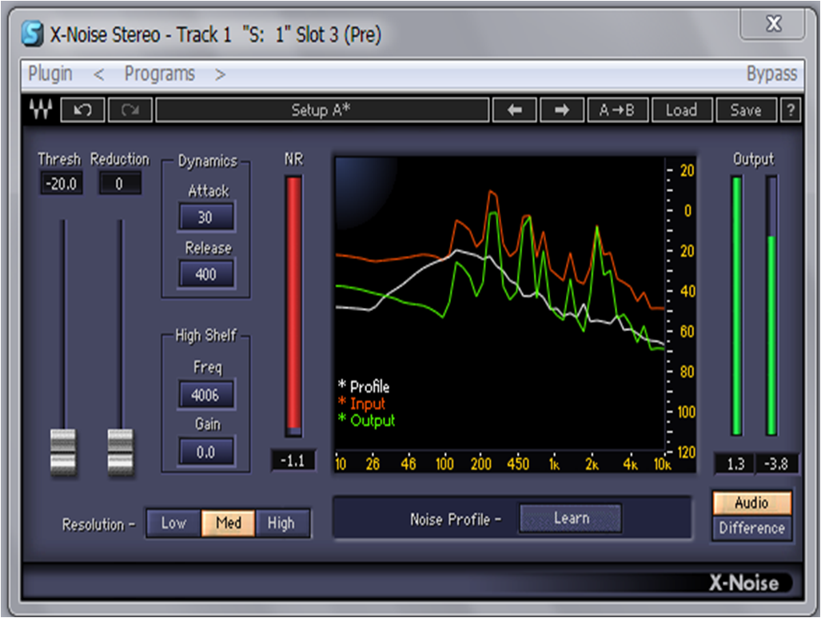
Task: Click the Redo arrow button
Action: [x=130, y=110]
